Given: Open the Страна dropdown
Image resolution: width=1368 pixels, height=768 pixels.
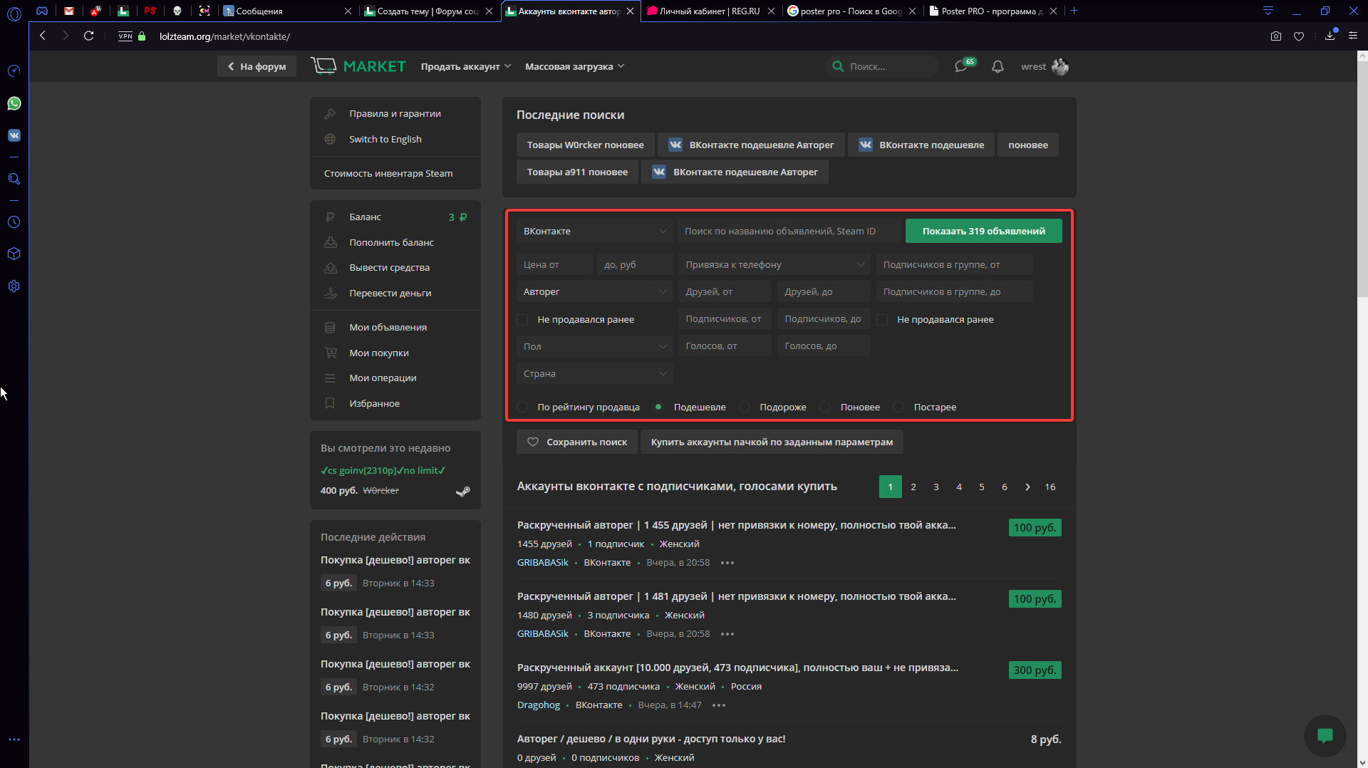Looking at the screenshot, I should point(594,374).
